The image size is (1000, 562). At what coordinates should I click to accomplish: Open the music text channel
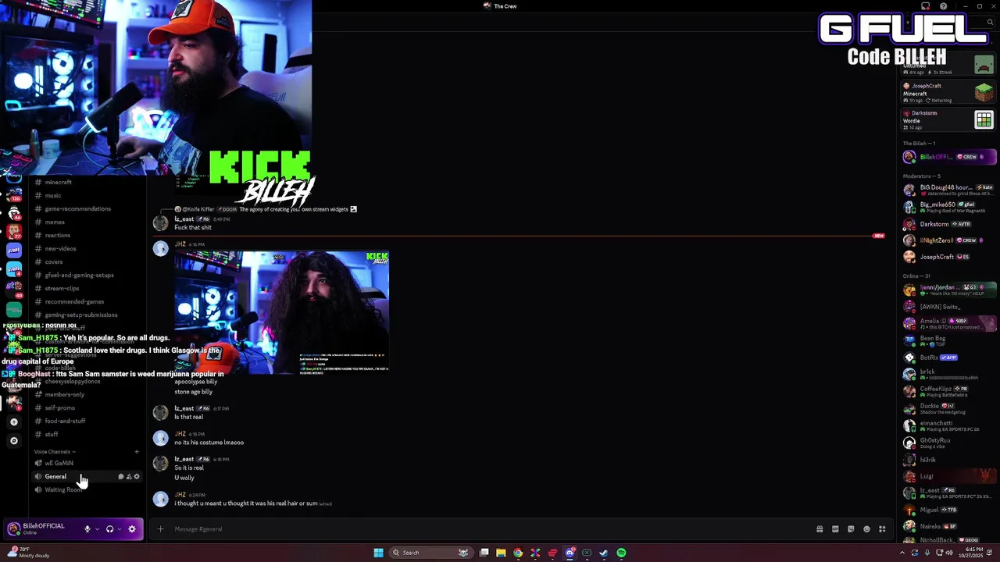[86, 195]
